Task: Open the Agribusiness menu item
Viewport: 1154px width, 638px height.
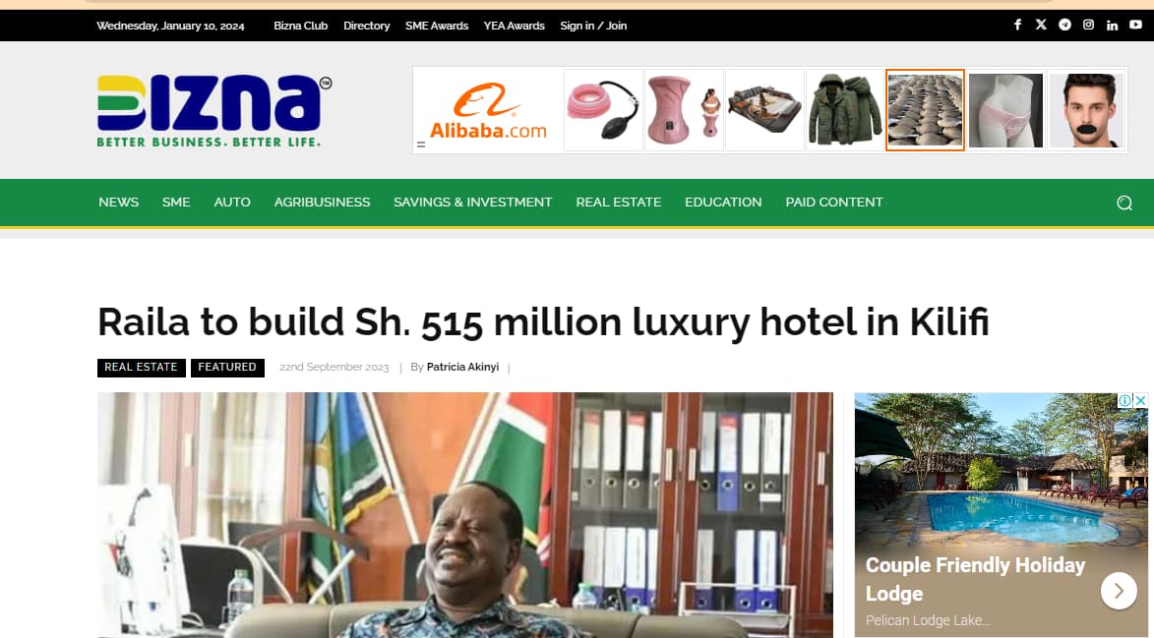Action: click(x=322, y=203)
